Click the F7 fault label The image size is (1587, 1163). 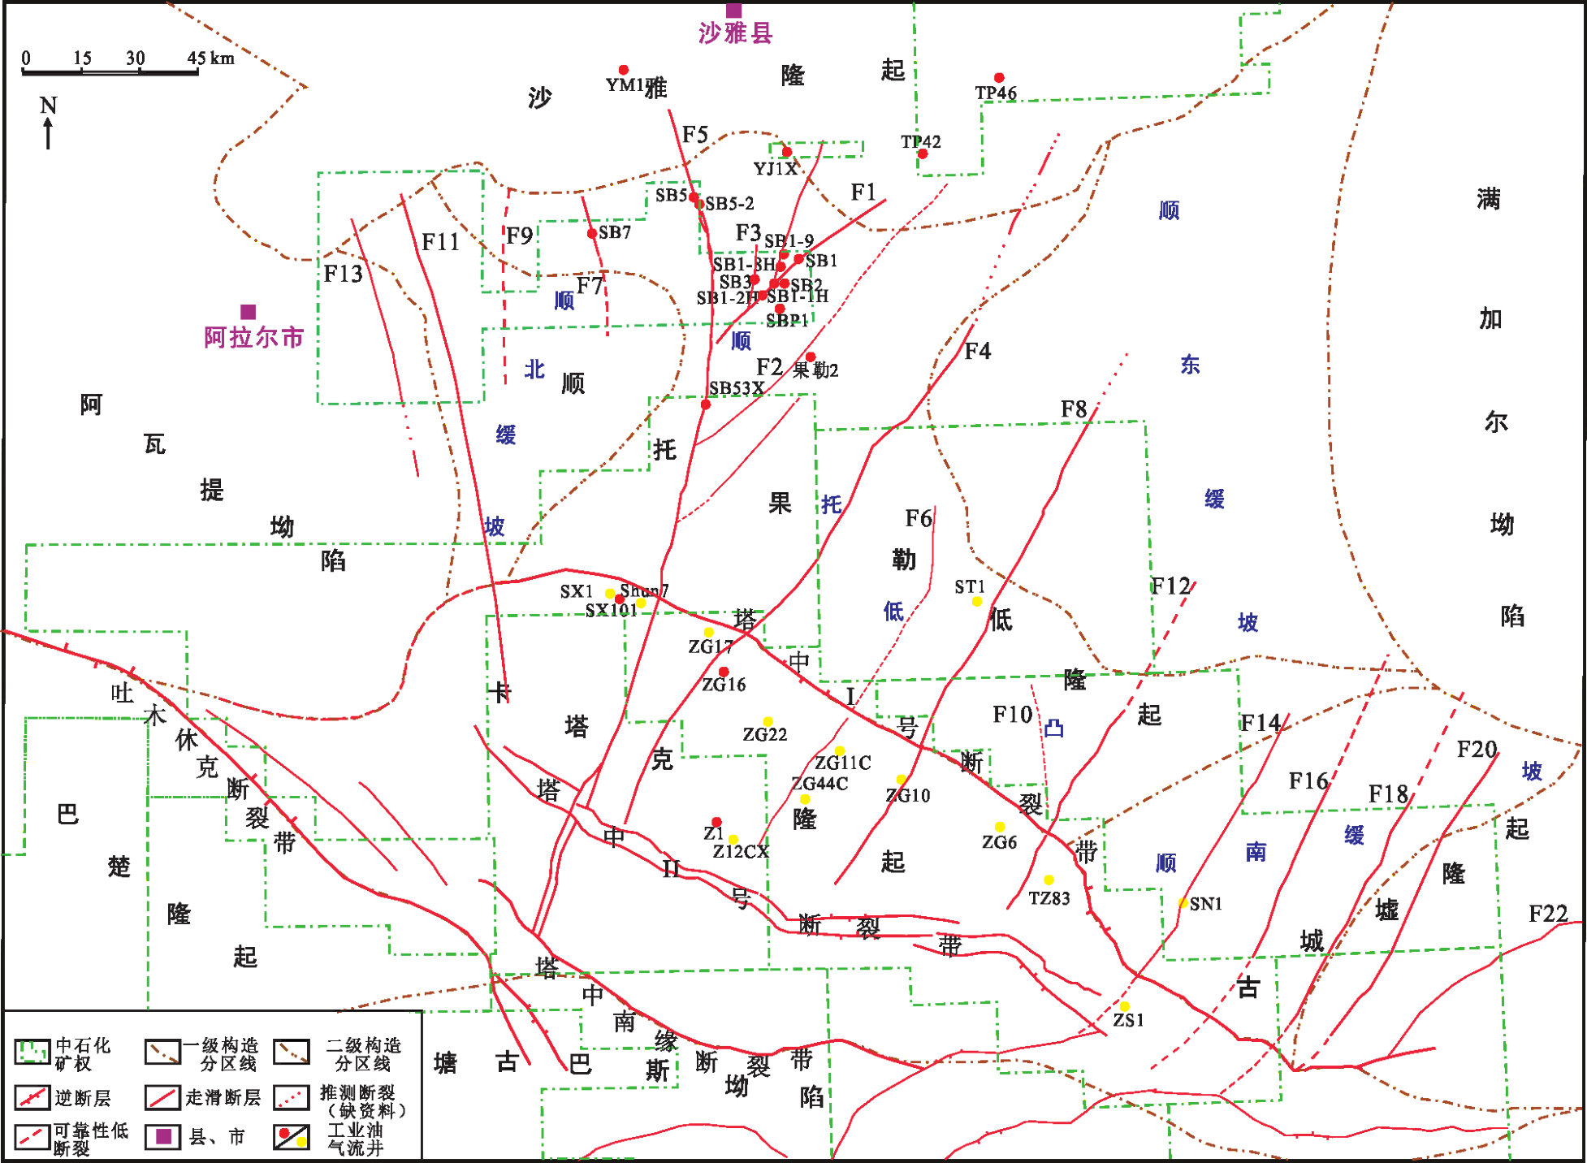(590, 286)
